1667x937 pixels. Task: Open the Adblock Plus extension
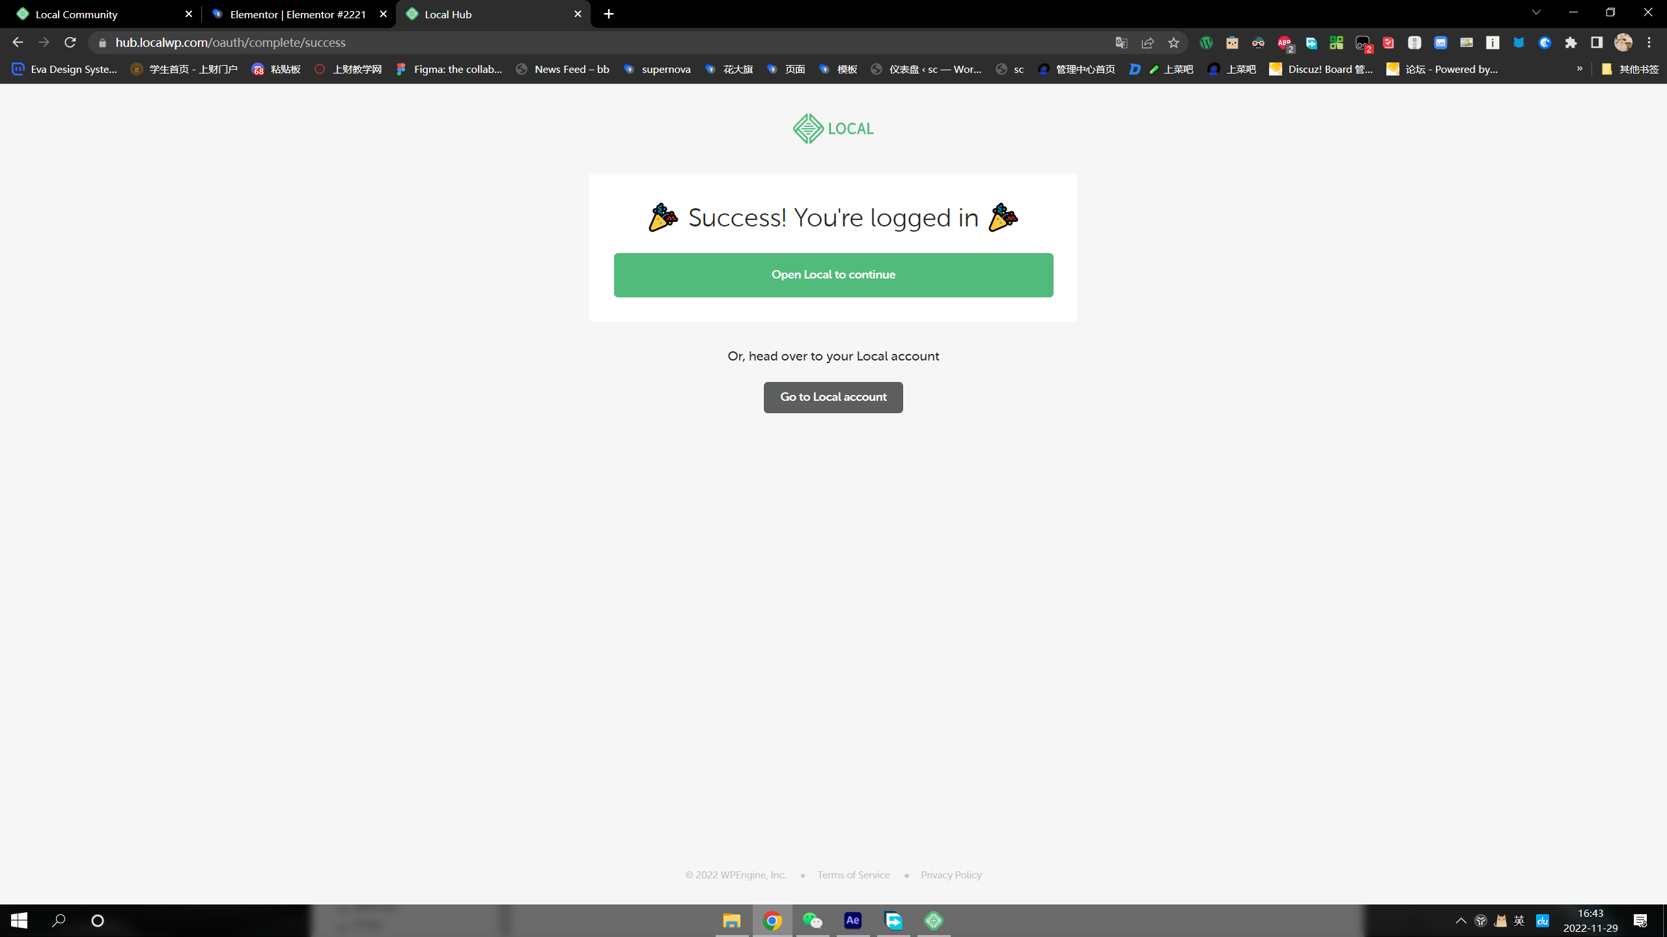tap(1284, 43)
